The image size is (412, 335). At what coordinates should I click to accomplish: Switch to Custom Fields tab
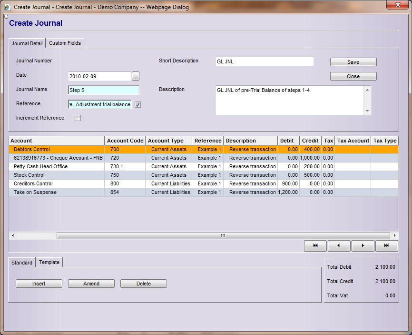click(65, 43)
